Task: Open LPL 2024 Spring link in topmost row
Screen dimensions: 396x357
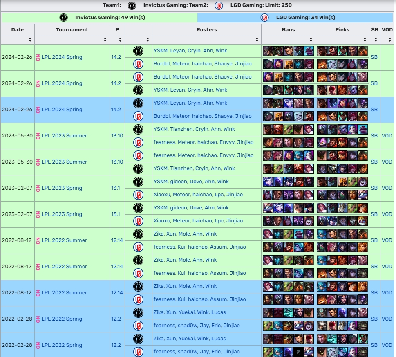Action: [x=62, y=57]
